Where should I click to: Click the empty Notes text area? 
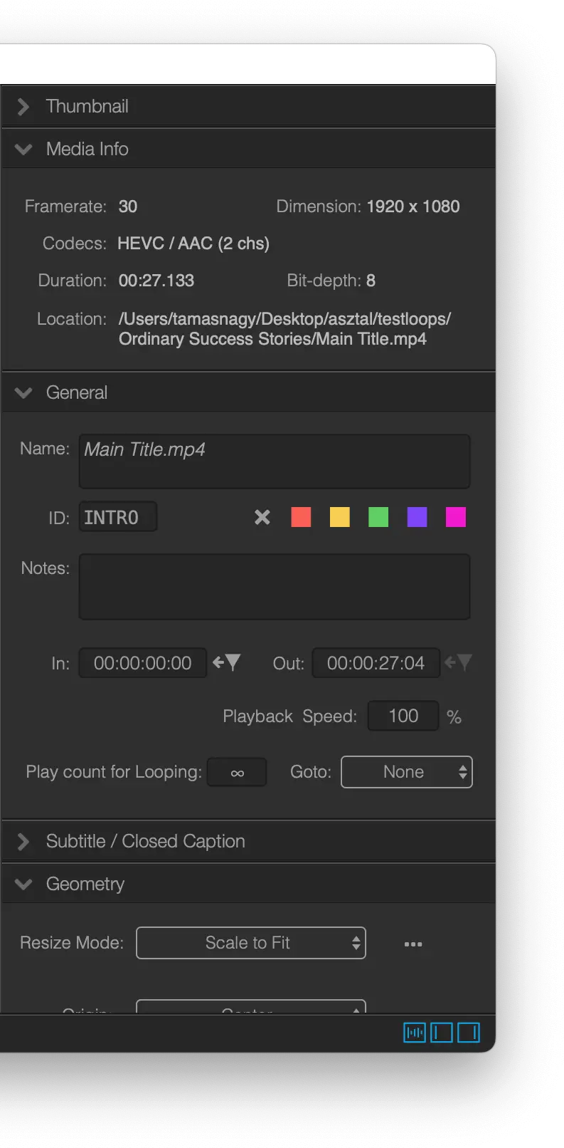coord(275,587)
